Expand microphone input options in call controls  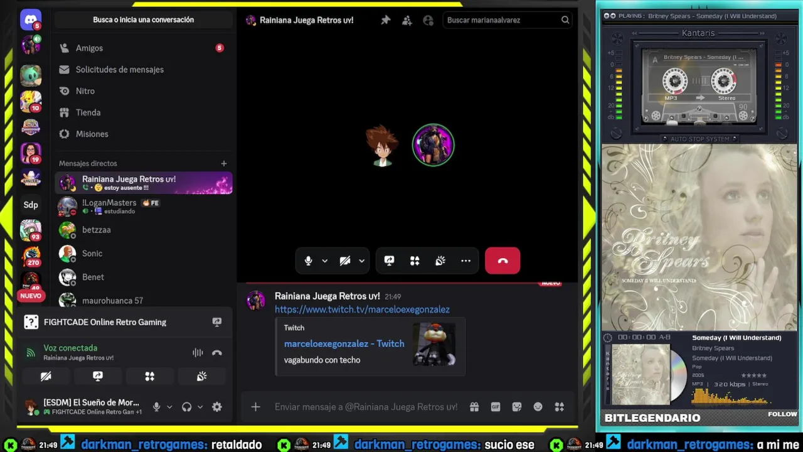(324, 261)
